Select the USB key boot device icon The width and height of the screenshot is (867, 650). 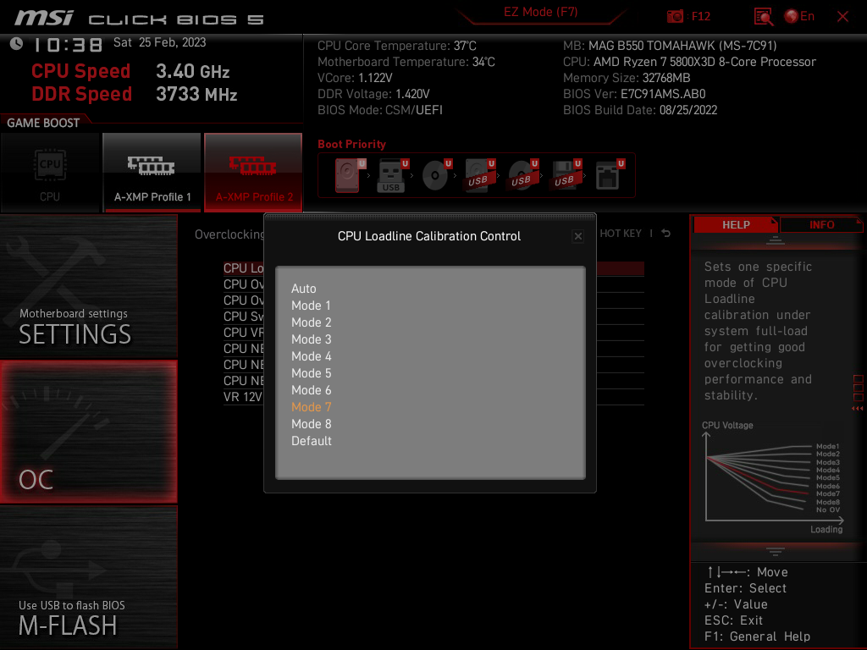pyautogui.click(x=393, y=175)
